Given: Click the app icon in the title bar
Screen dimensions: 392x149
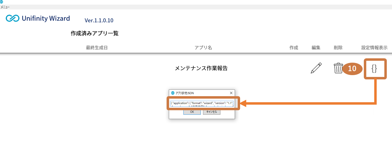Looking at the screenshot, I should tap(2, 2).
